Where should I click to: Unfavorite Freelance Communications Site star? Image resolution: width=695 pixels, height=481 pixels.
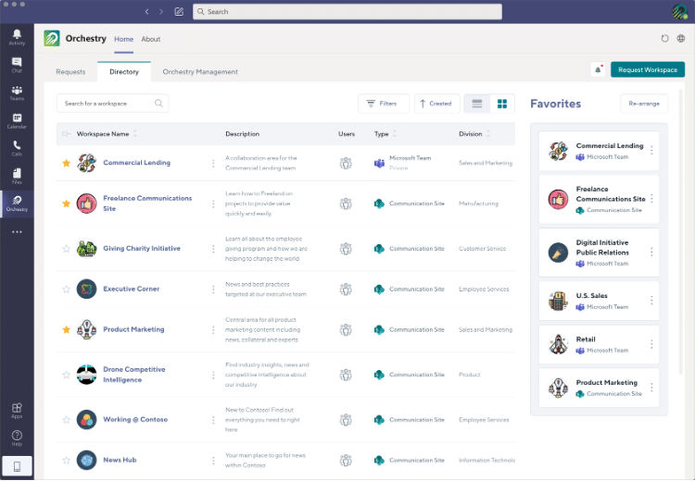pos(67,203)
